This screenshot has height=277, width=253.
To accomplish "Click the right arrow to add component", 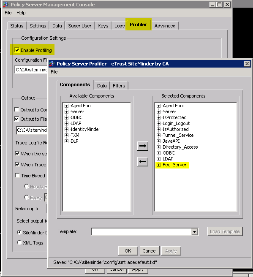I will [x=143, y=146].
